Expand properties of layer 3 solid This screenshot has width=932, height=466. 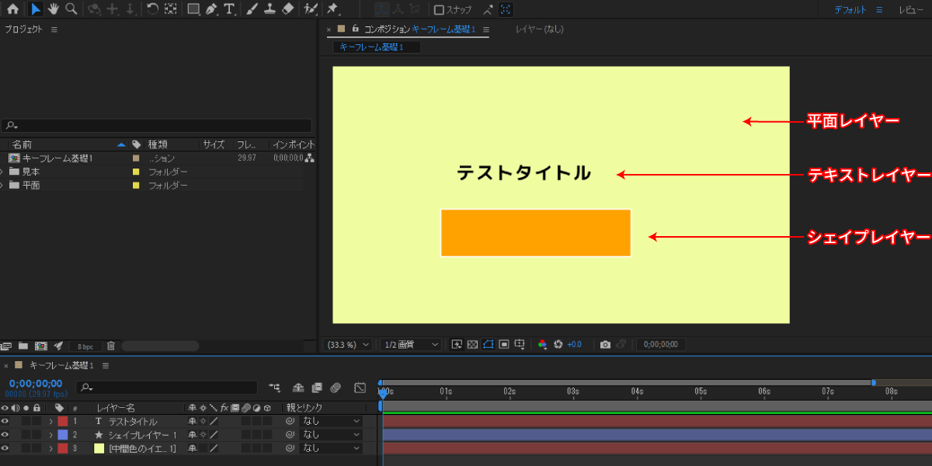pyautogui.click(x=50, y=448)
